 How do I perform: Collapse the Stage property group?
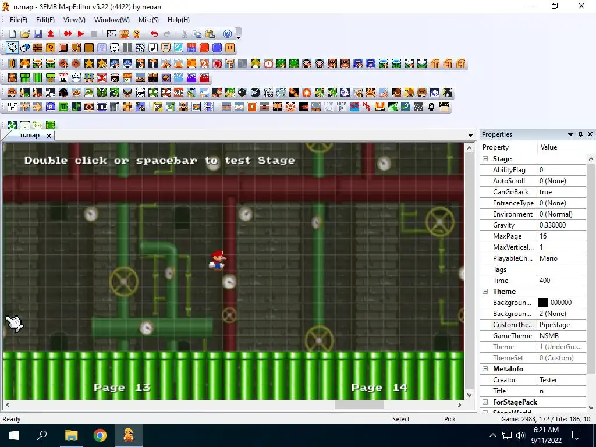click(x=485, y=159)
